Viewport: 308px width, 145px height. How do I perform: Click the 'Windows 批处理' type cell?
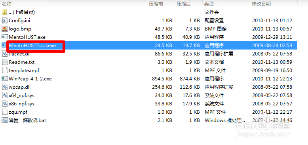(x=225, y=120)
